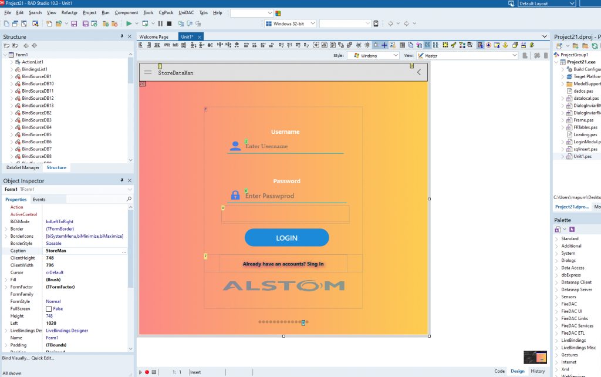The height and width of the screenshot is (377, 601).
Task: Click the macro play triangle in status bar
Action: coord(140,372)
